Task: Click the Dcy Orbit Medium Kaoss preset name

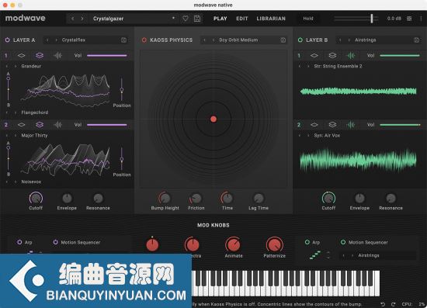Action: tap(238, 40)
